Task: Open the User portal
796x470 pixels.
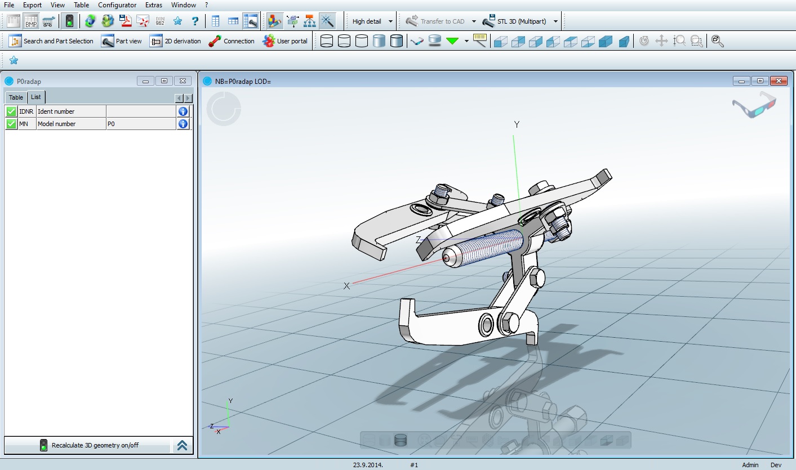Action: click(285, 41)
